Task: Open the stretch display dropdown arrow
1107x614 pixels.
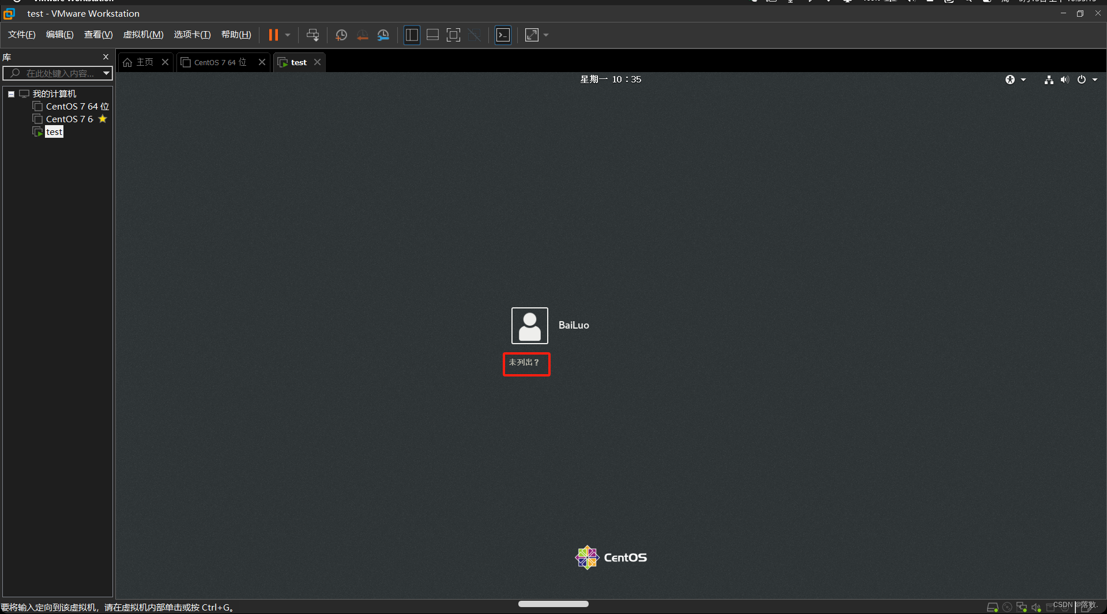Action: (x=546, y=35)
